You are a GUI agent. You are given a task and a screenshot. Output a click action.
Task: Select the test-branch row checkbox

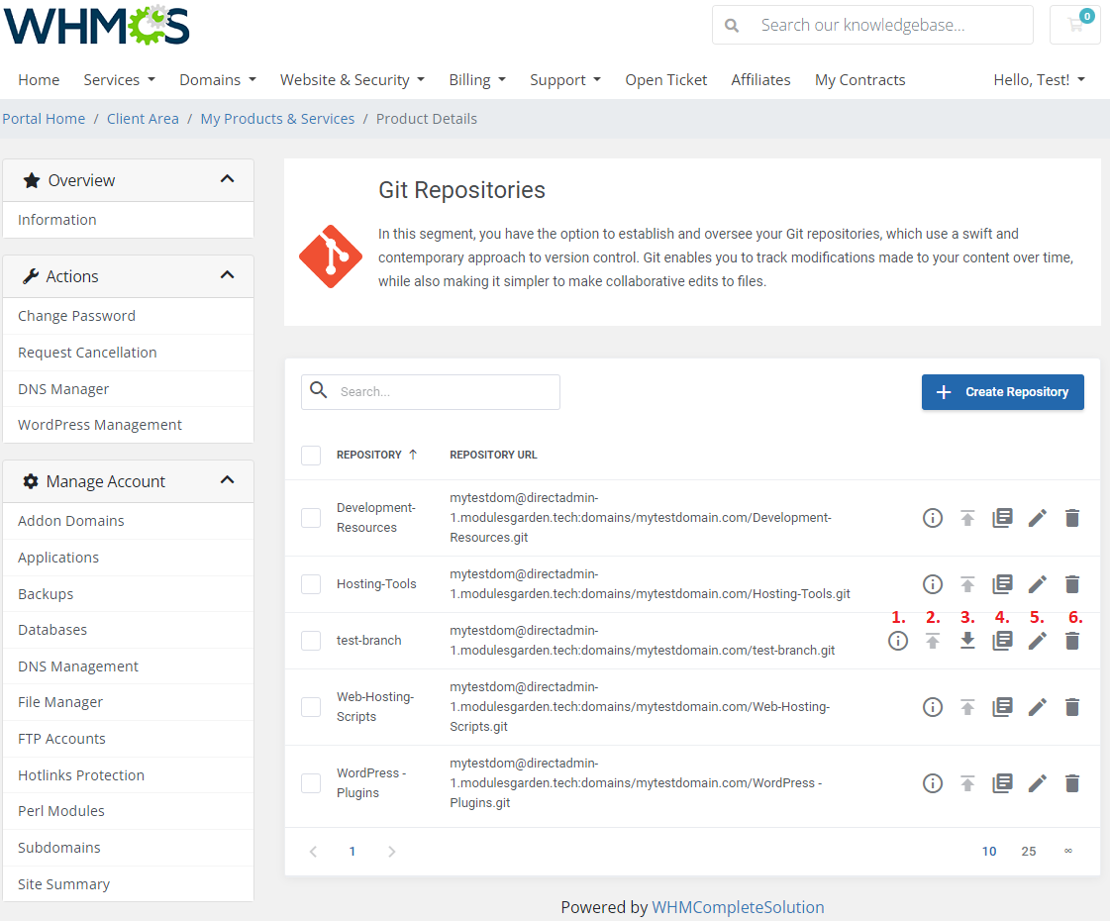pos(311,641)
